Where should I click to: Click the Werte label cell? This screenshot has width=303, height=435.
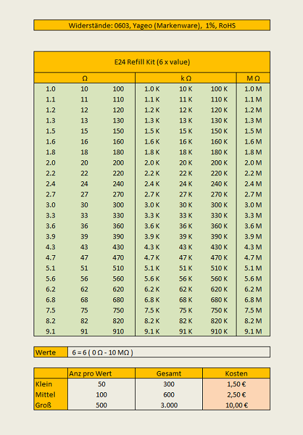[51, 352]
